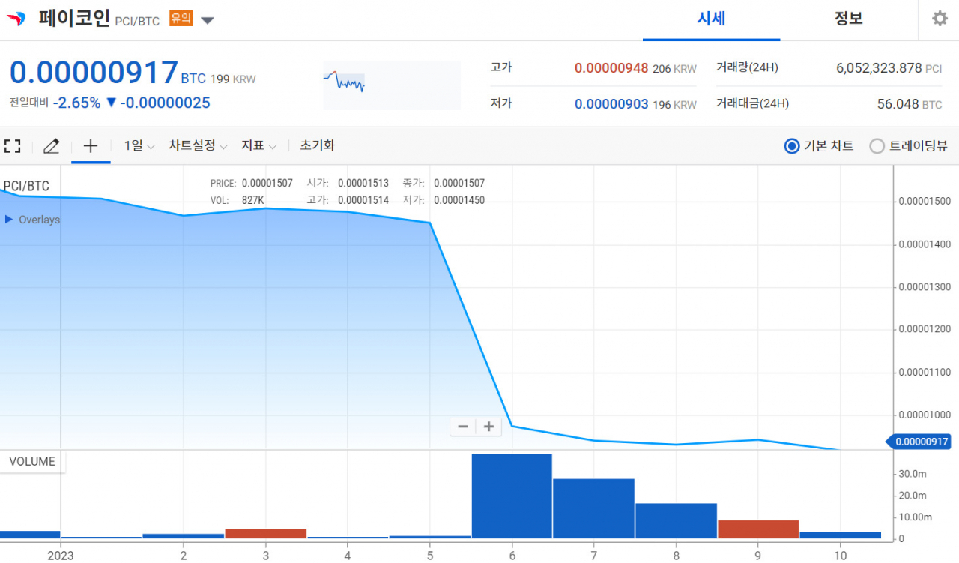This screenshot has height=563, width=959.
Task: Open the fullscreen chart view
Action: tap(12, 146)
